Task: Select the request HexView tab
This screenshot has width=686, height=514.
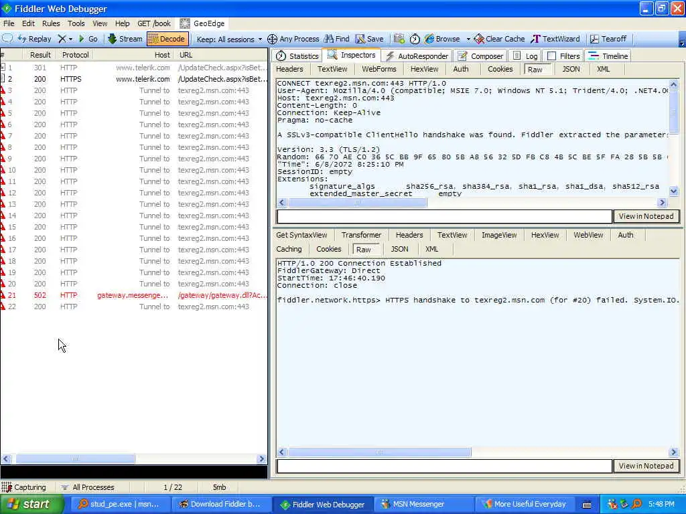Action: click(x=424, y=69)
